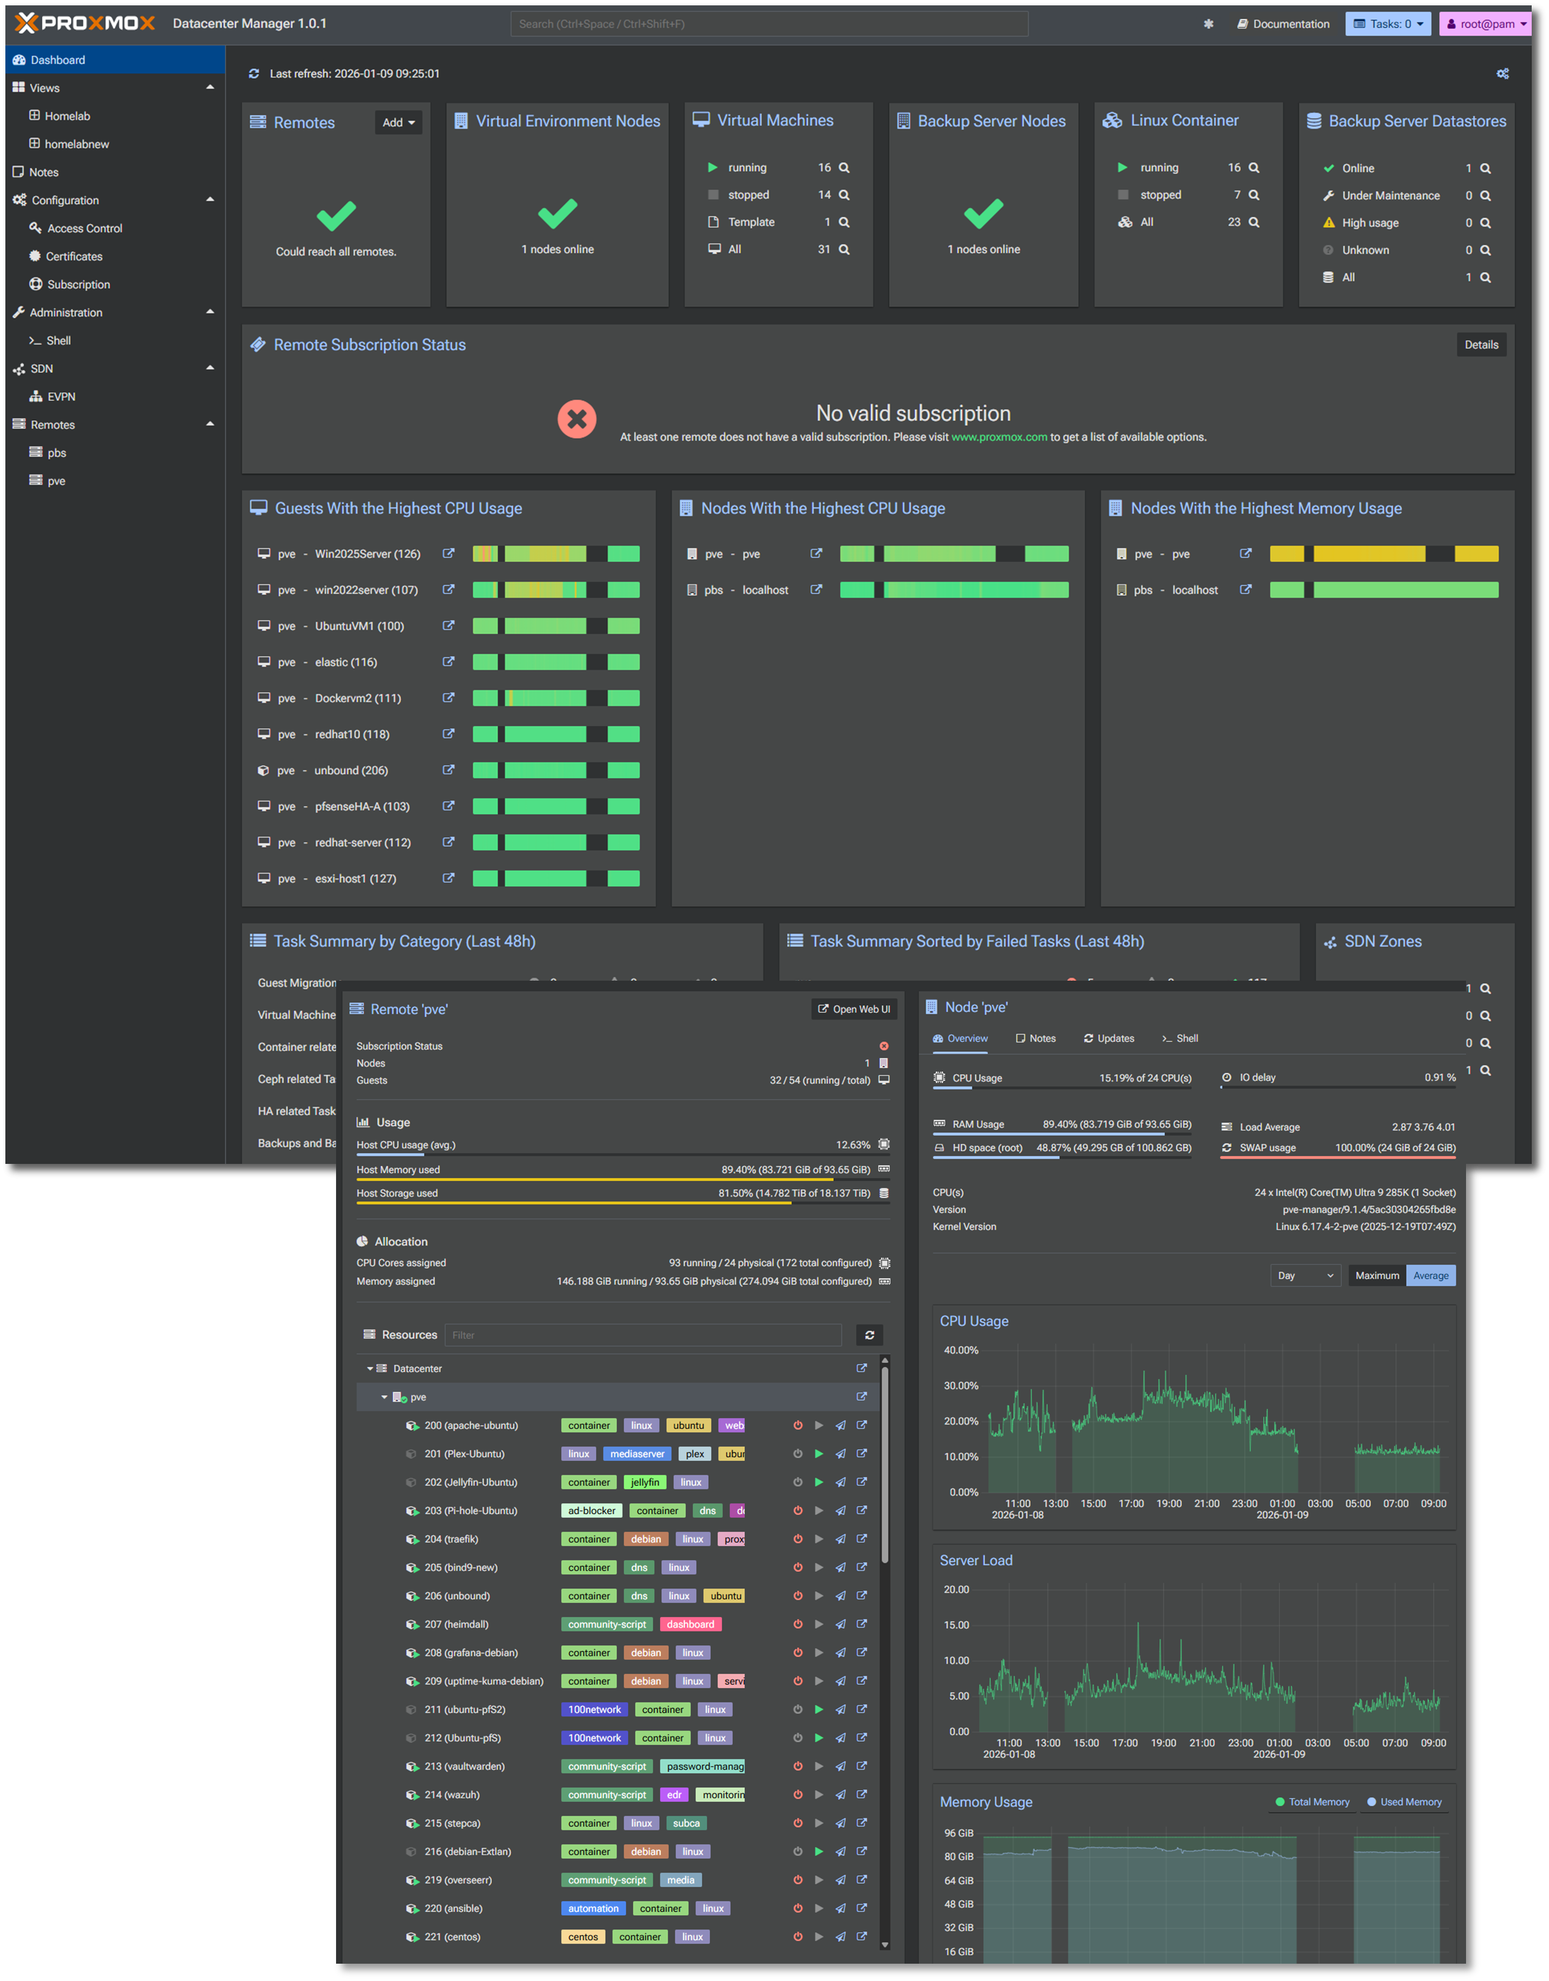The height and width of the screenshot is (1981, 1549).
Task: Open the Notes tab for node pve
Action: (1035, 1038)
